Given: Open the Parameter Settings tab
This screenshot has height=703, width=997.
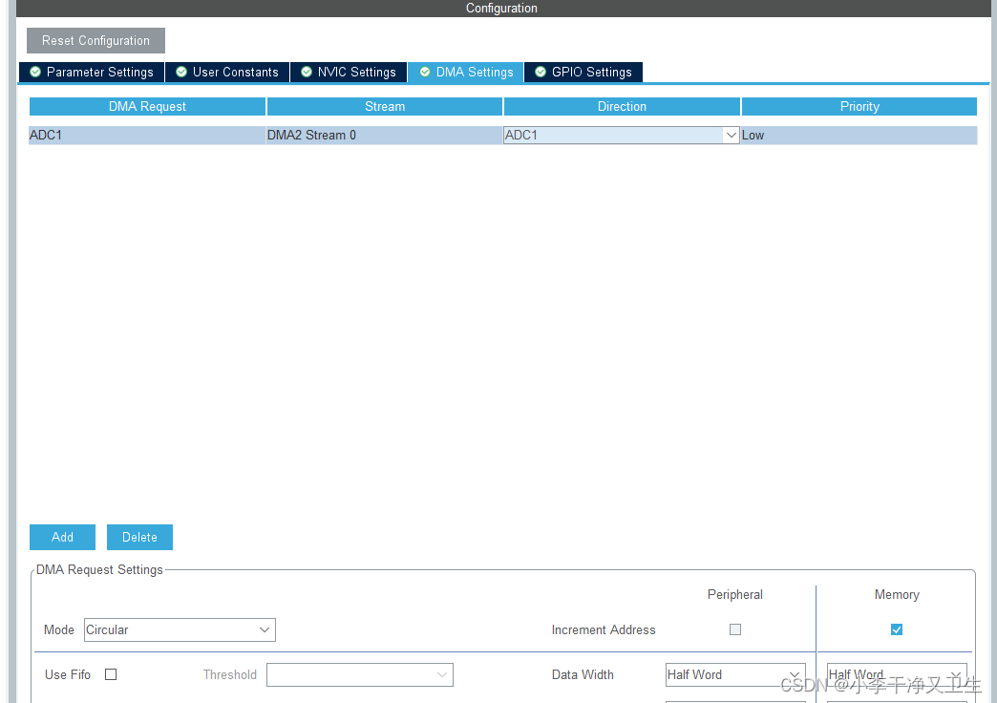Looking at the screenshot, I should (x=93, y=72).
